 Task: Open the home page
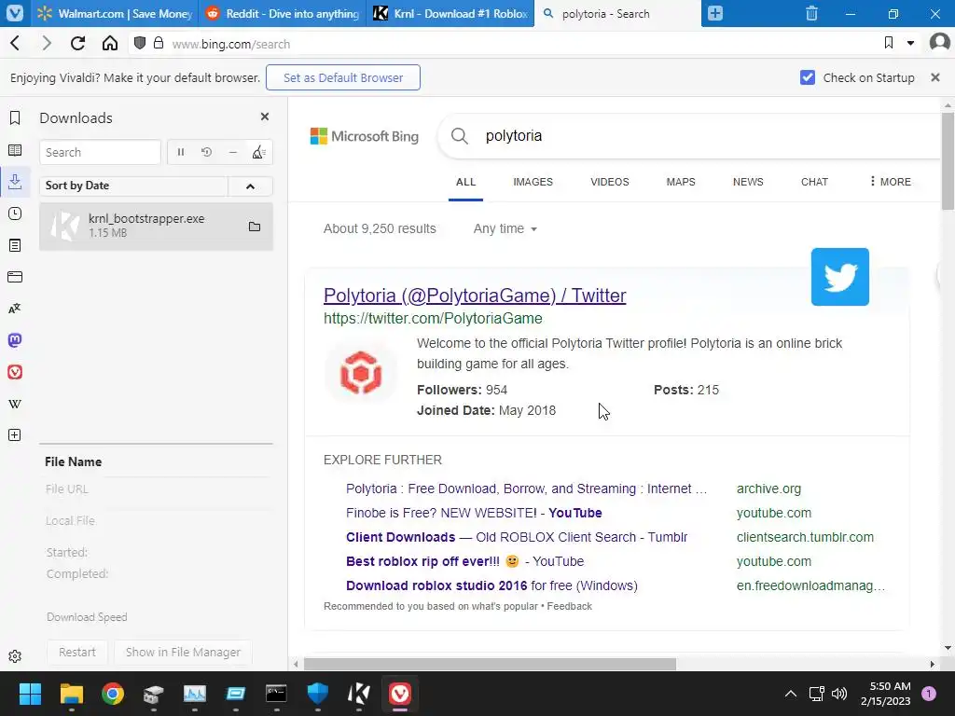[110, 43]
